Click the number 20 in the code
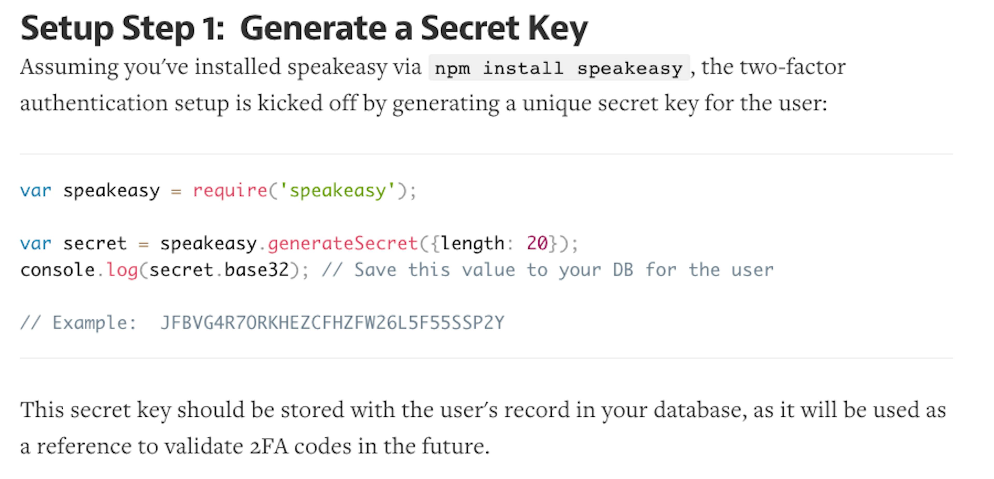The image size is (994, 479). [x=537, y=243]
